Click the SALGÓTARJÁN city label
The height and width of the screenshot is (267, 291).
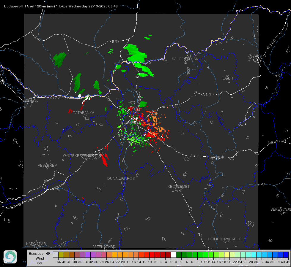tap(185, 59)
